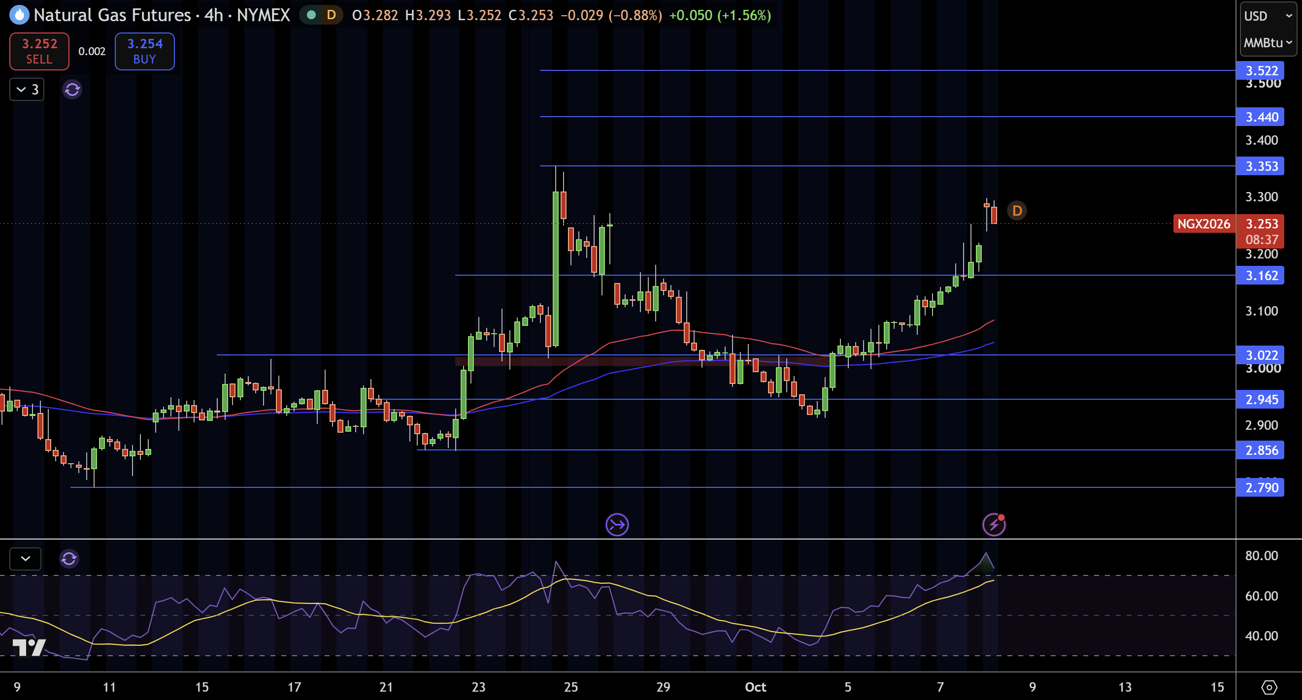1302x700 pixels.
Task: Click the 3.353 horizontal line price label
Action: 1260,166
